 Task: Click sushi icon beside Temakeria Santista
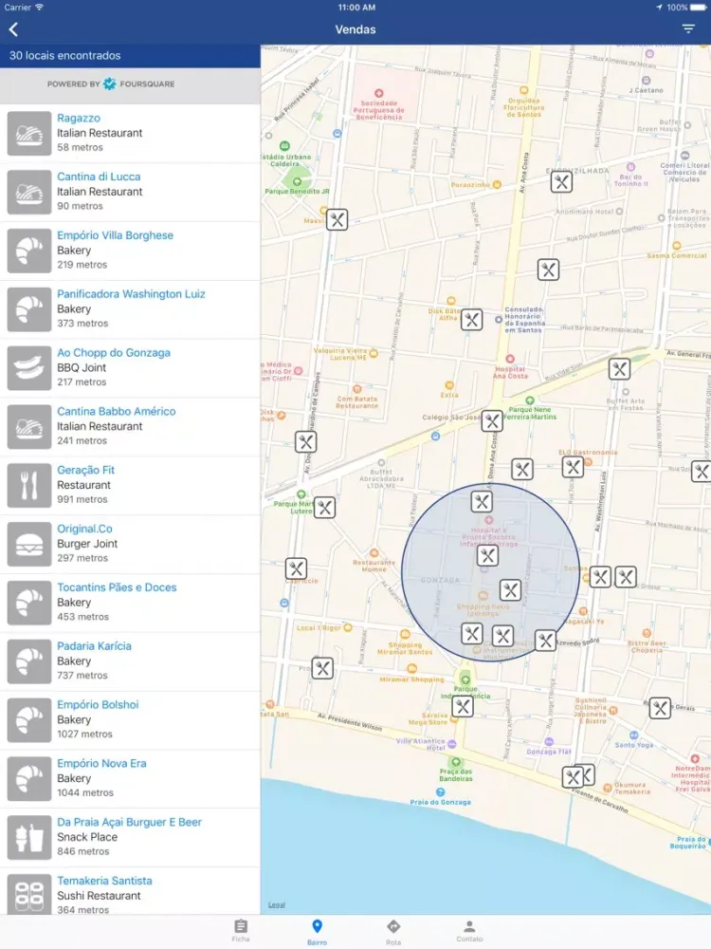[x=29, y=895]
